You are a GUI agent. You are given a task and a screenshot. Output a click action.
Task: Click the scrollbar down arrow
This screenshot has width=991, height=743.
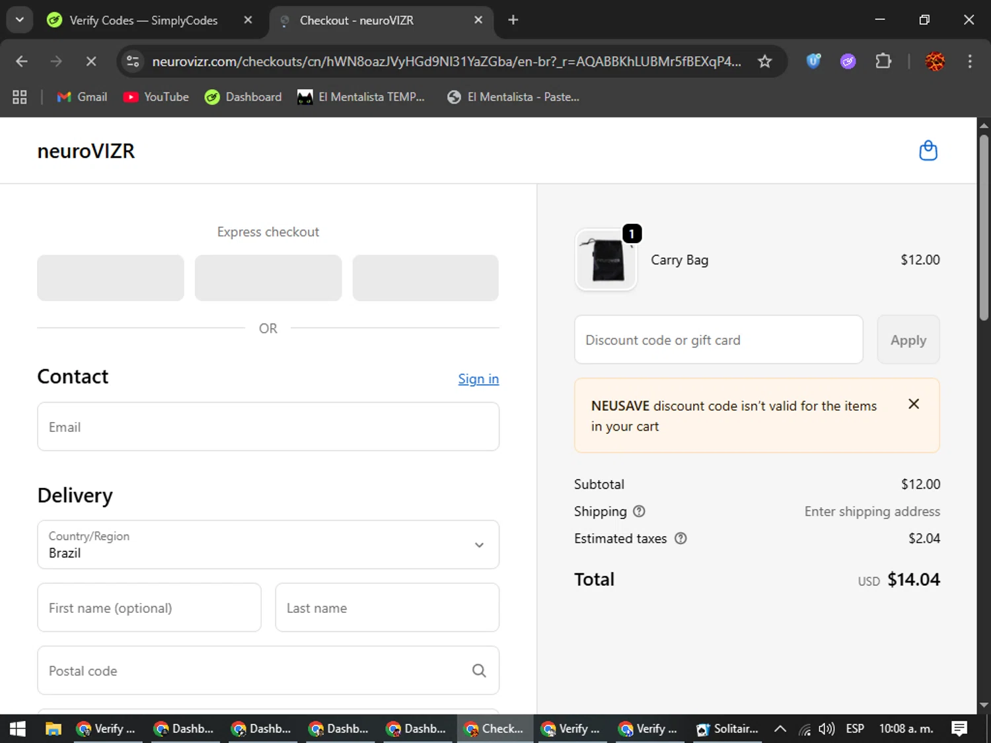tap(984, 705)
